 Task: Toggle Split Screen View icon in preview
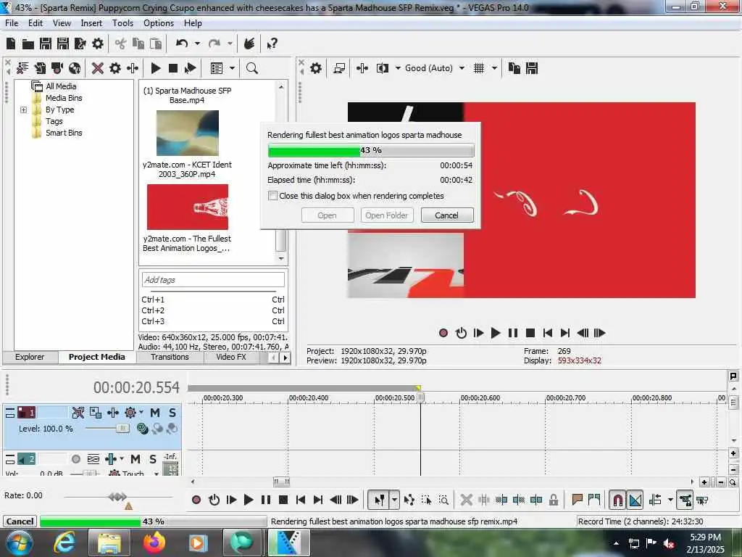click(383, 68)
